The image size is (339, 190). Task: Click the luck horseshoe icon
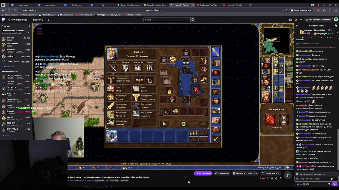tap(150, 80)
